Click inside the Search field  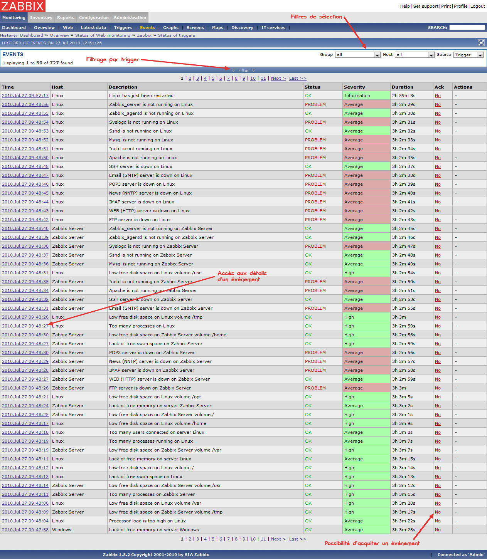[467, 27]
